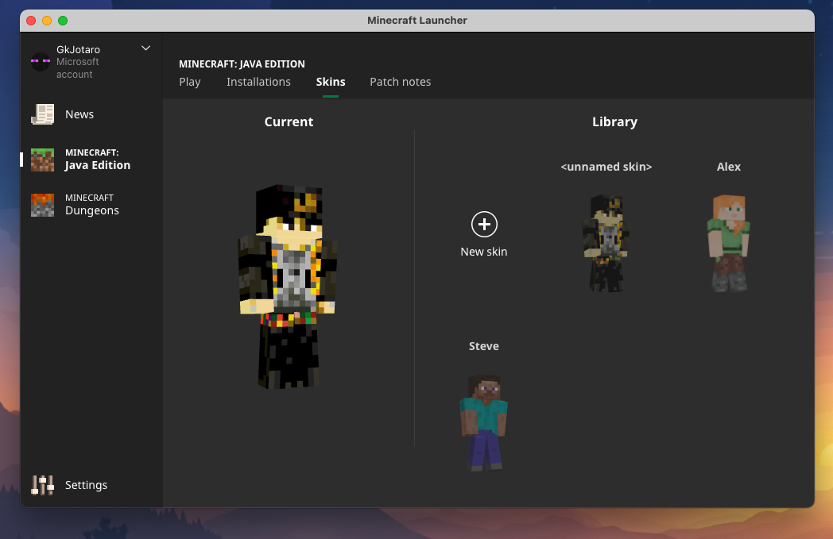Click the "Alex" skin name label

coord(728,167)
